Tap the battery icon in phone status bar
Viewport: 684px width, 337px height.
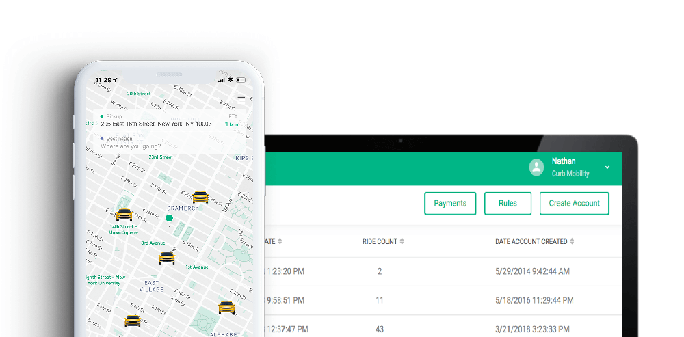coord(241,80)
